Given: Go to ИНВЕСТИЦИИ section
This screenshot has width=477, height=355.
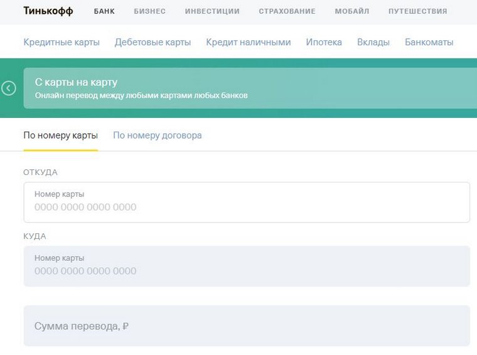Looking at the screenshot, I should pyautogui.click(x=212, y=11).
